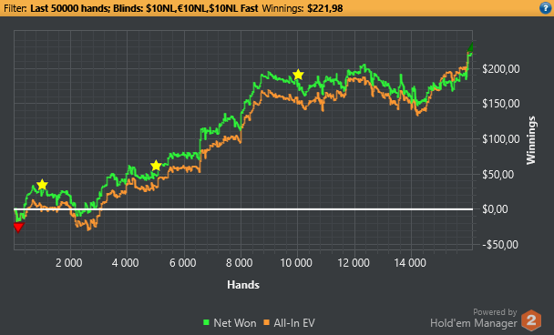Click the 4 000 x-axis label
This screenshot has height=335, width=554.
126,263
